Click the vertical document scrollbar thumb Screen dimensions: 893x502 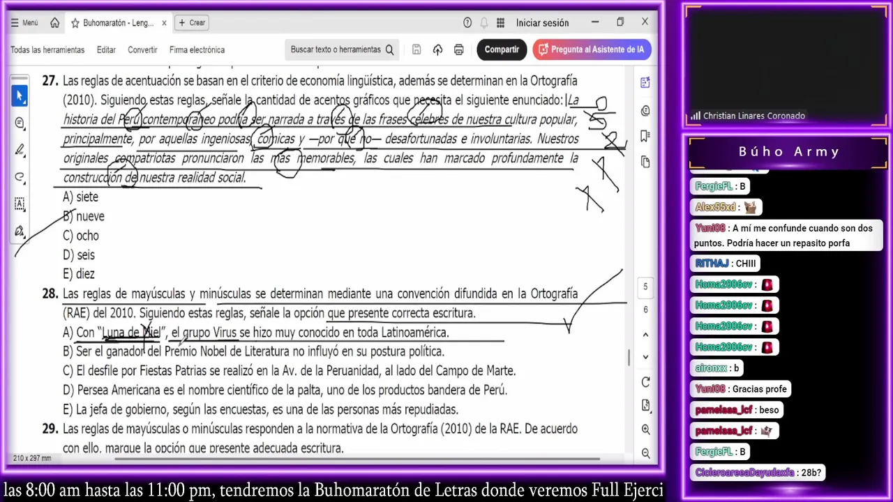629,358
